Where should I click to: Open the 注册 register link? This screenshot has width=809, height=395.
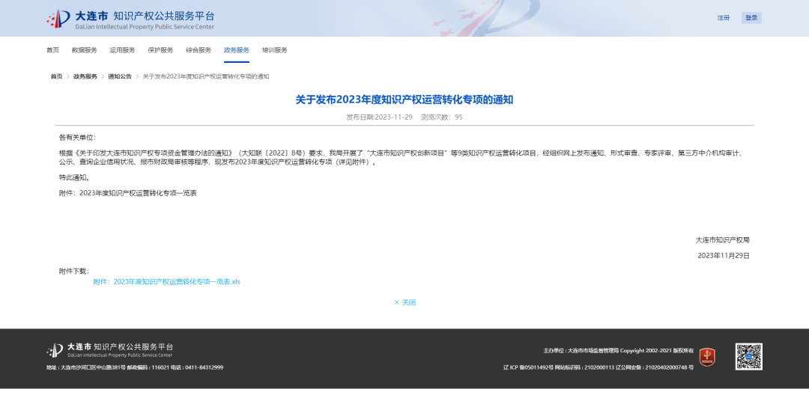point(723,18)
